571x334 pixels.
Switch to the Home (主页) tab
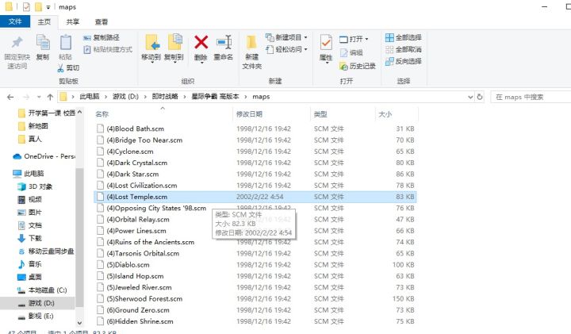(x=44, y=22)
